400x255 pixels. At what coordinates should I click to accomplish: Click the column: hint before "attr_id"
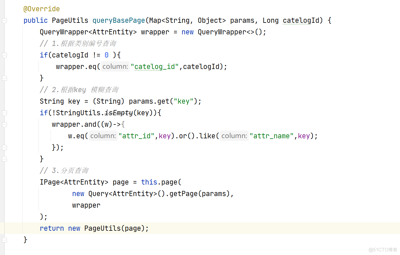tap(103, 136)
